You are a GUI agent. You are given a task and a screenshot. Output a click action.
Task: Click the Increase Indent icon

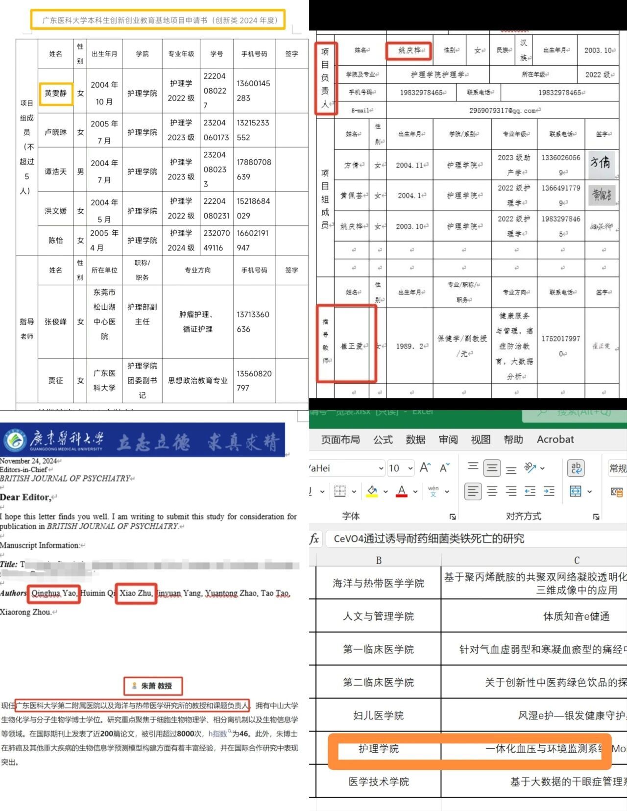549,491
